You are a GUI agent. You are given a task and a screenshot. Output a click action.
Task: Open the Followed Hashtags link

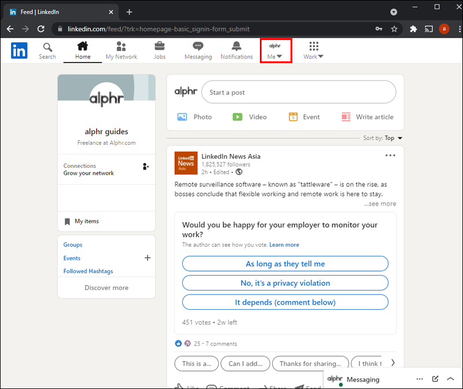[x=88, y=271]
